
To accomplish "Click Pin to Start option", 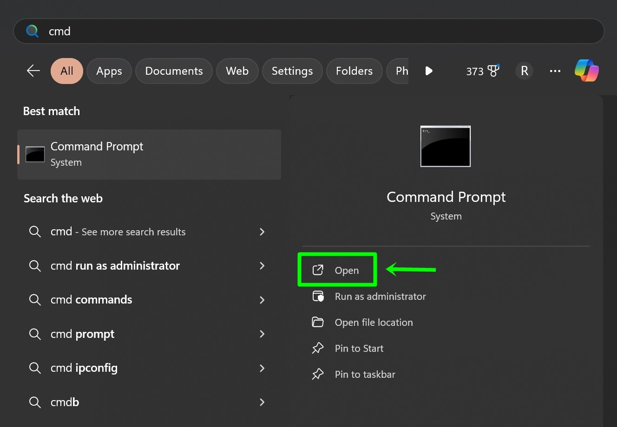I will (x=359, y=349).
